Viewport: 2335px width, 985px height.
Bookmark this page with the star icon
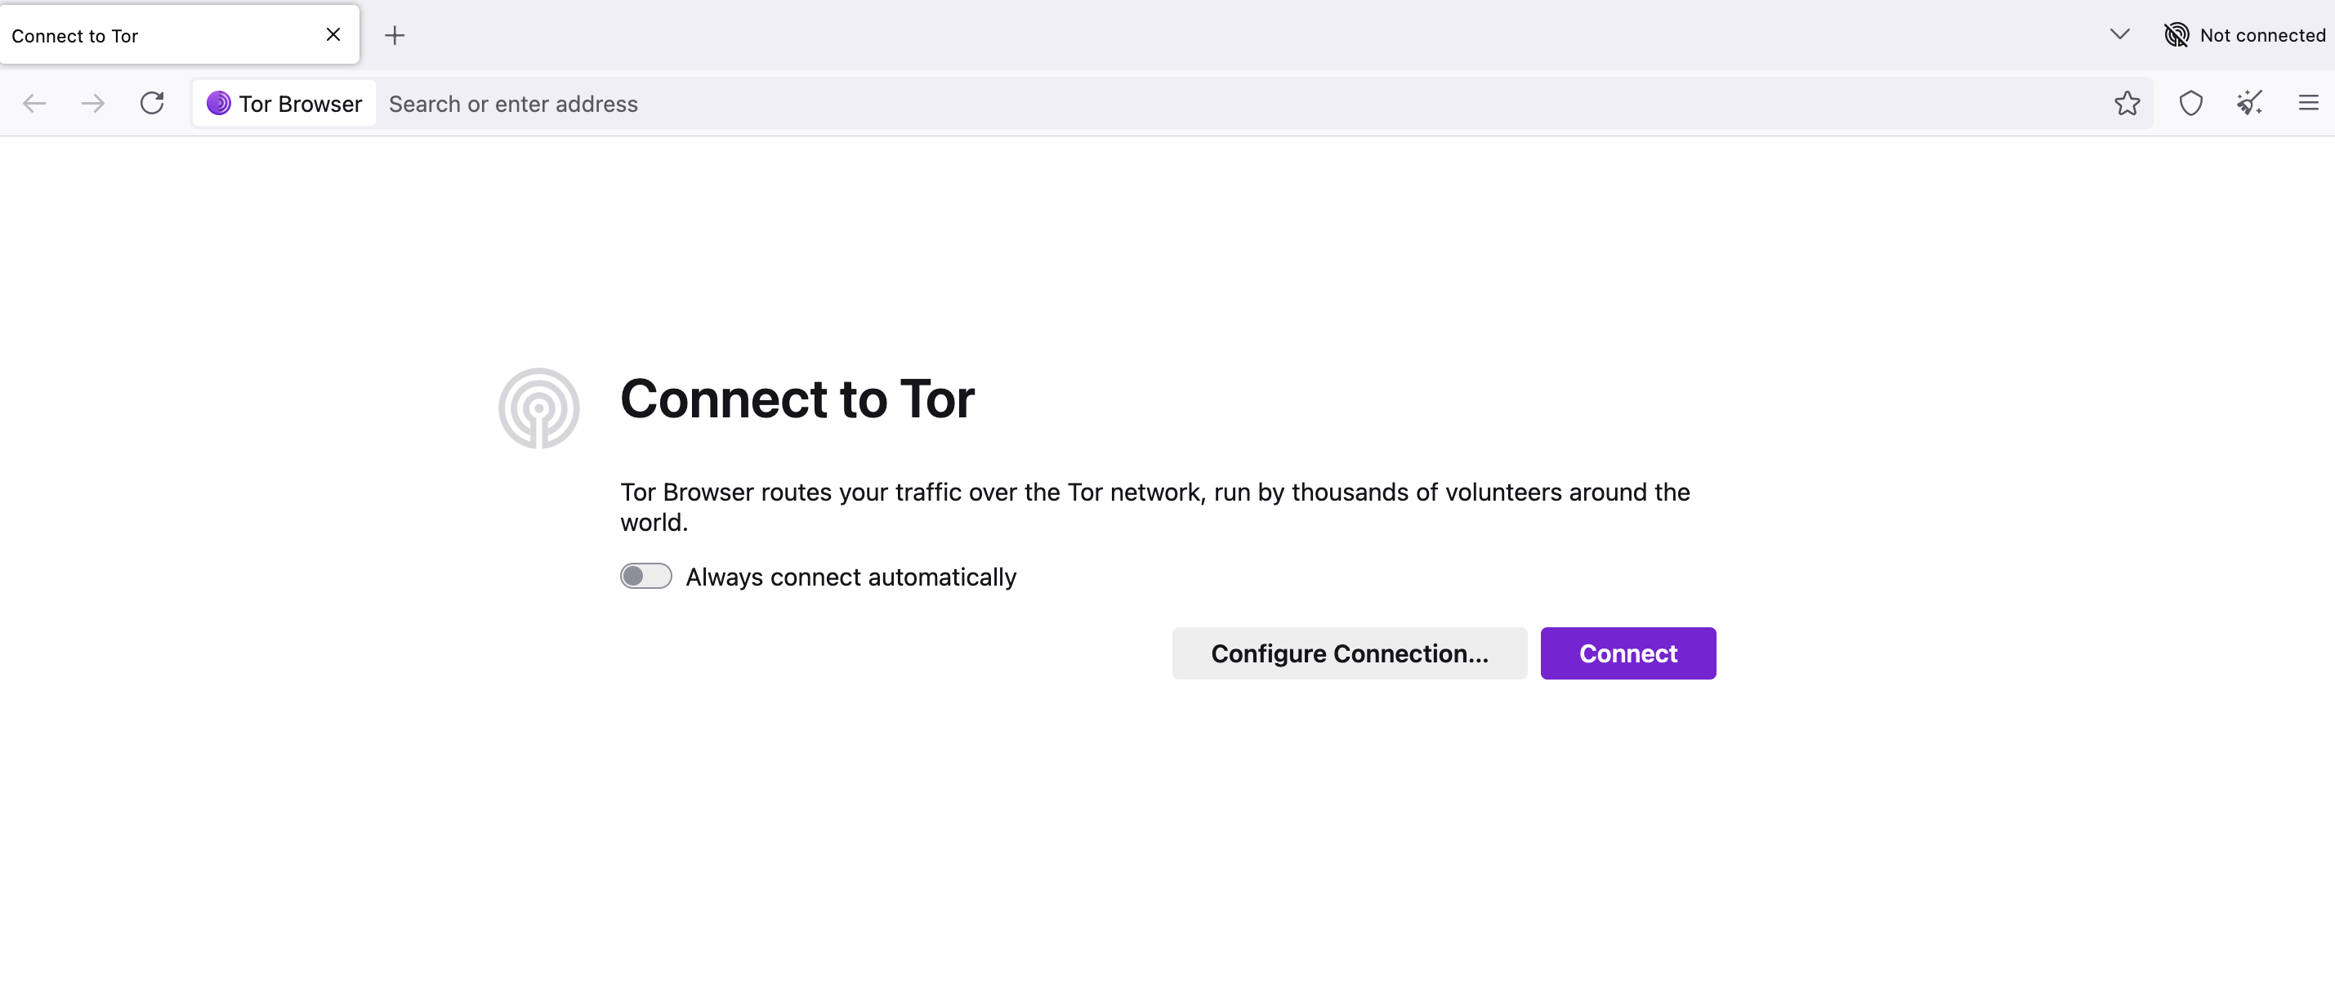pyautogui.click(x=2127, y=103)
